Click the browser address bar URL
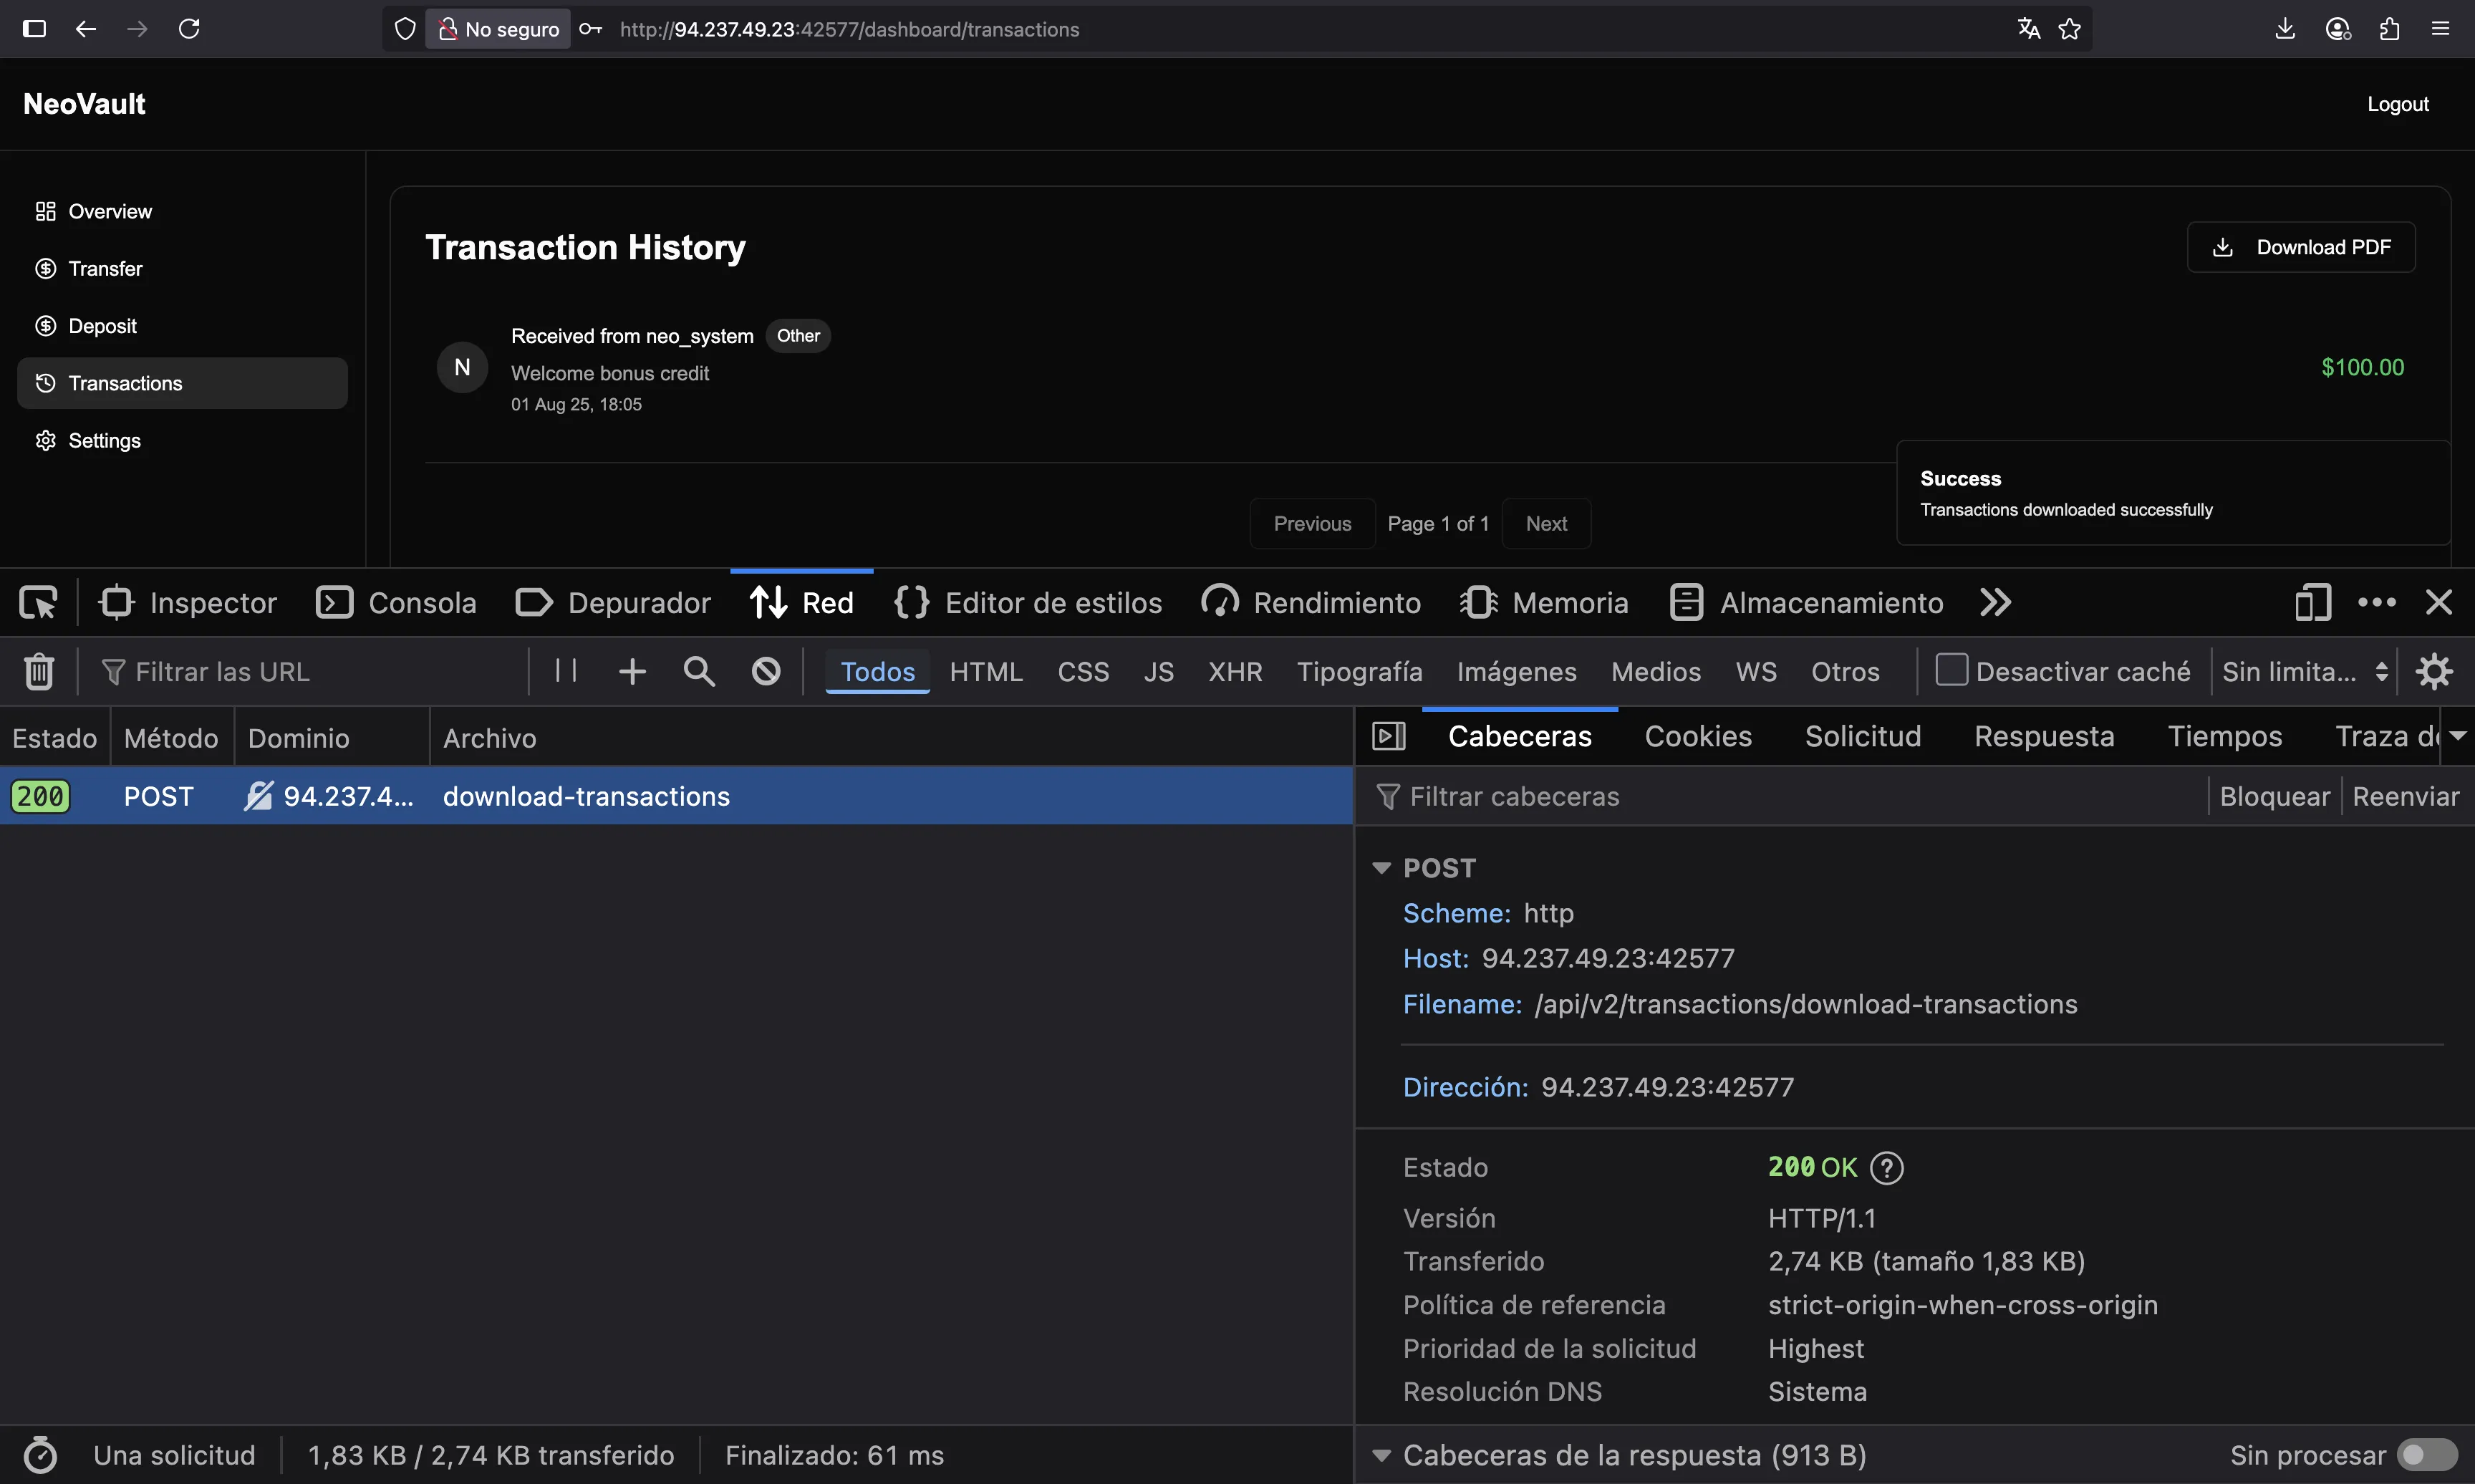The image size is (2475, 1484). (x=849, y=29)
